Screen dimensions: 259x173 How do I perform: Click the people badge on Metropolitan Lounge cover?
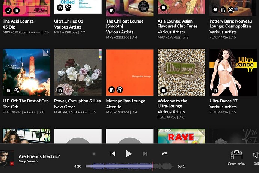120,90
